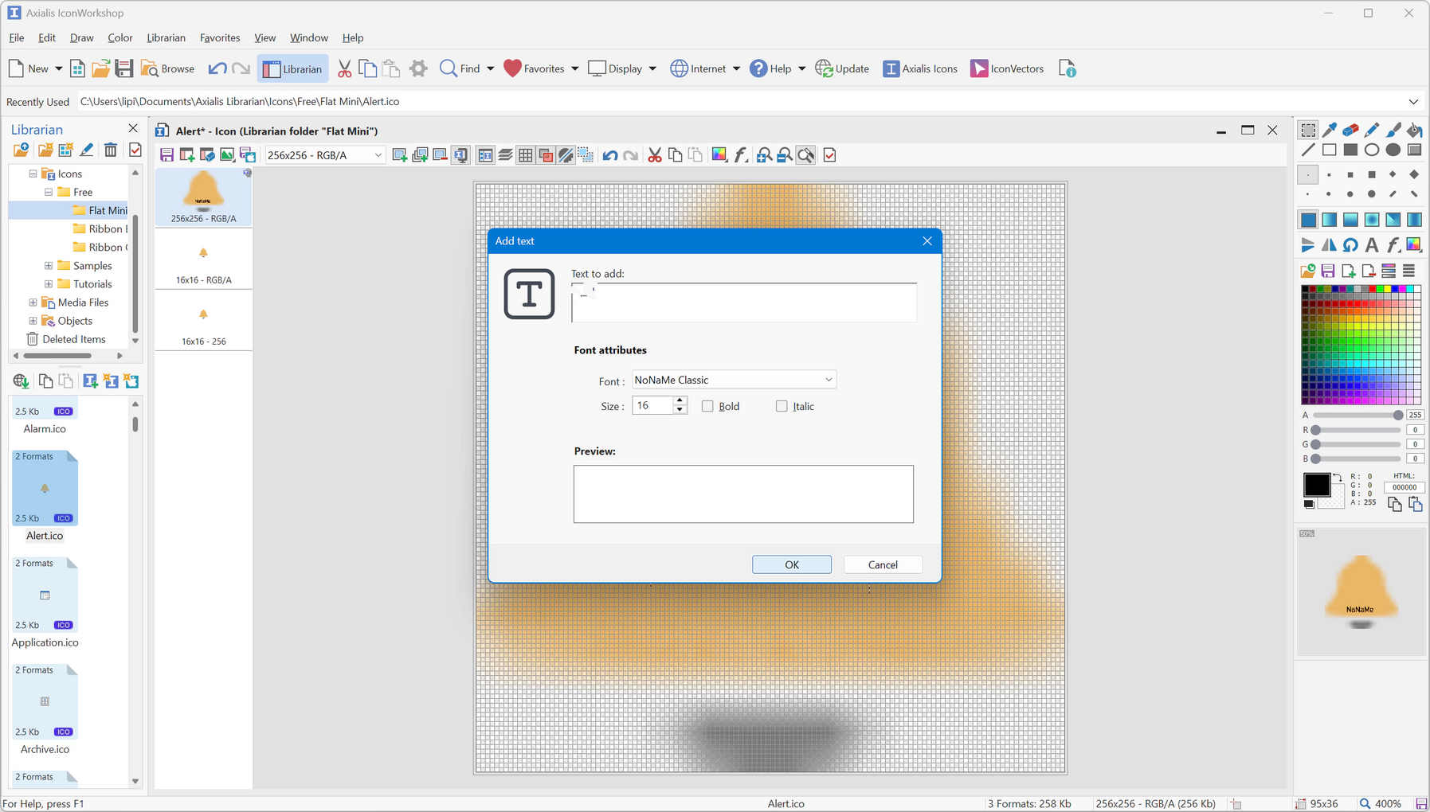Viewport: 1430px width, 812px height.
Task: Click the black foreground color swatch
Action: coord(1317,484)
